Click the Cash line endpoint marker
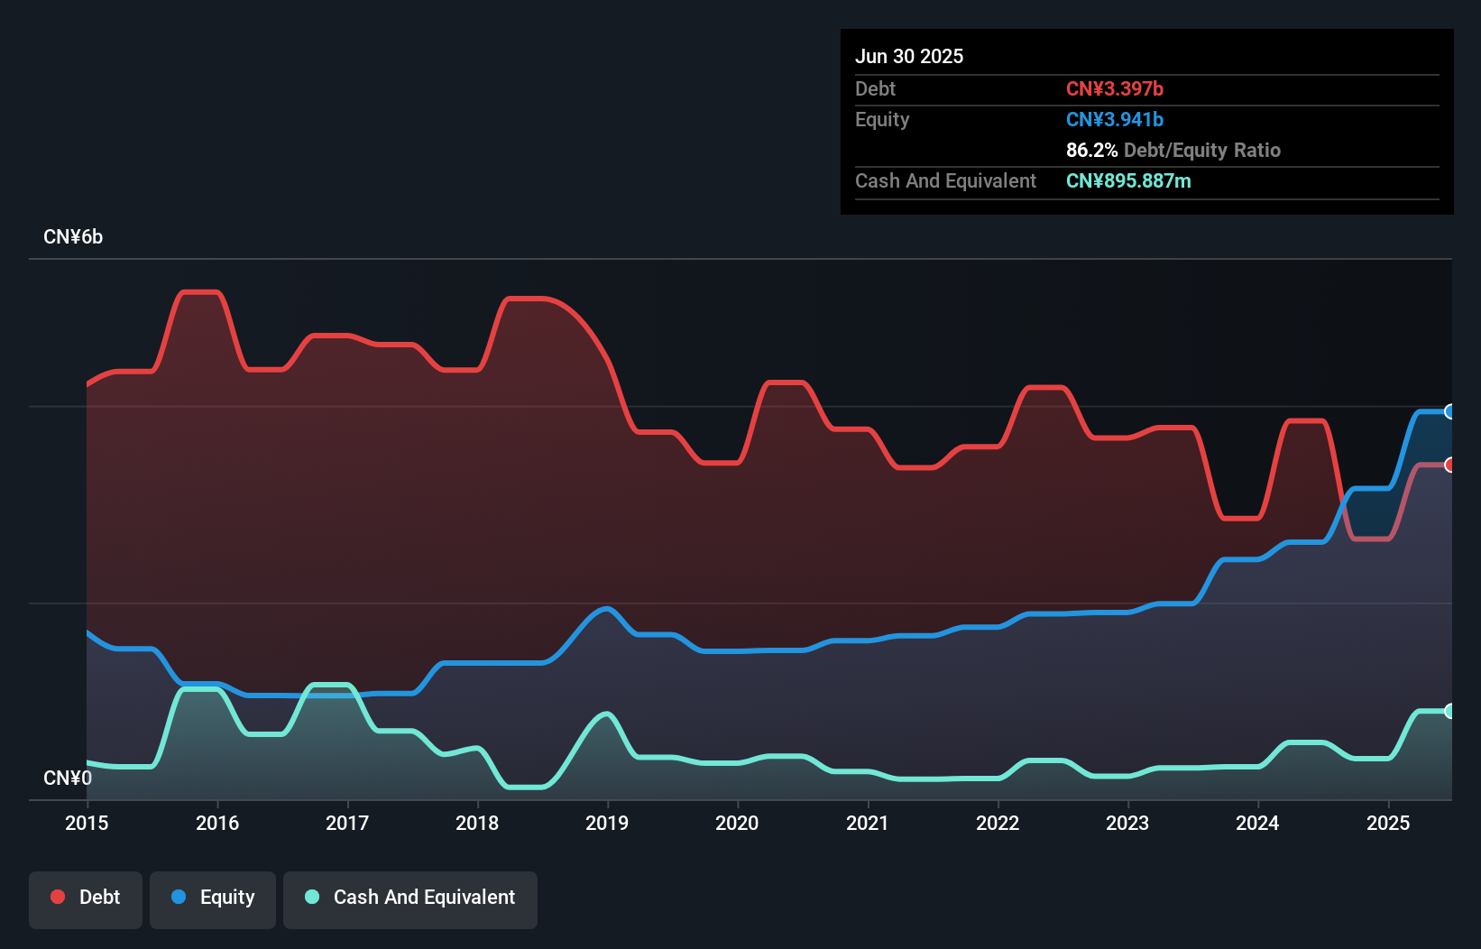1481x949 pixels. [1449, 712]
